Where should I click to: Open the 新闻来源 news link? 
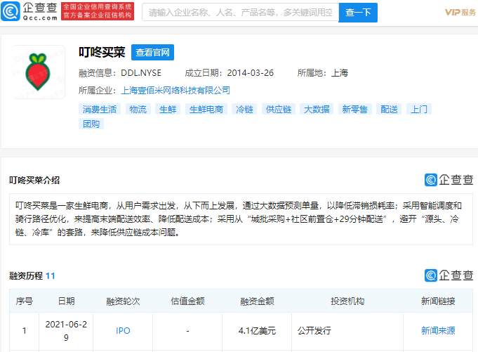pyautogui.click(x=437, y=330)
